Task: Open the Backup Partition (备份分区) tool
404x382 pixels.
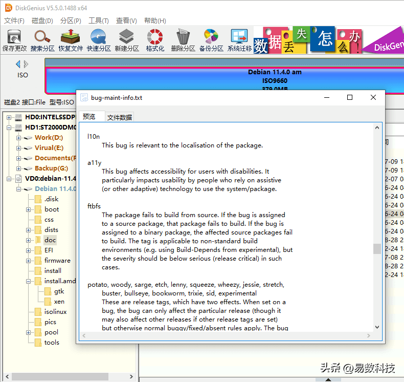Action: click(211, 40)
